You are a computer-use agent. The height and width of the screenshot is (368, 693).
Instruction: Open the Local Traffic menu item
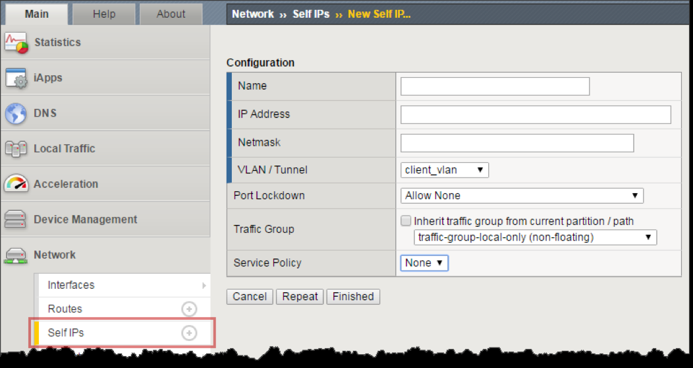pos(105,148)
